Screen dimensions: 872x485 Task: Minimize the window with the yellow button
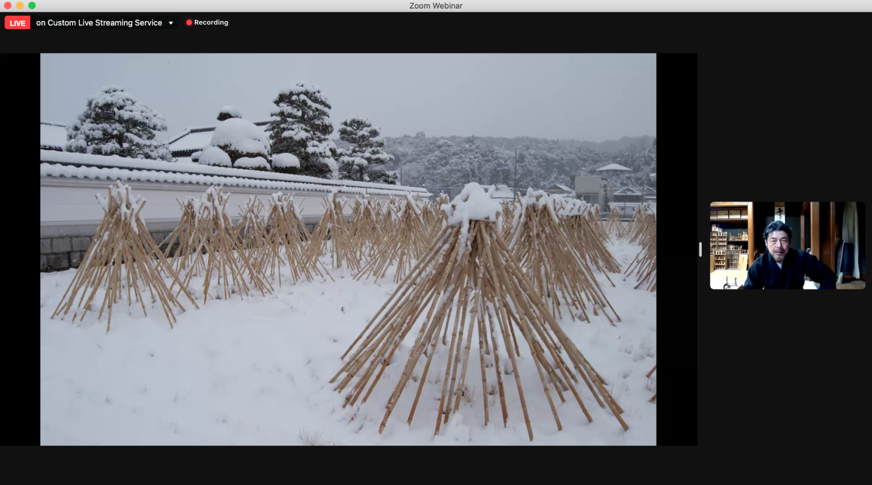[x=20, y=6]
